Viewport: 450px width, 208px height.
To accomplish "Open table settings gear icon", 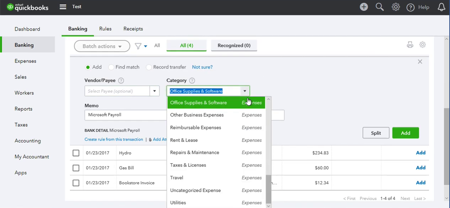I will [x=422, y=45].
